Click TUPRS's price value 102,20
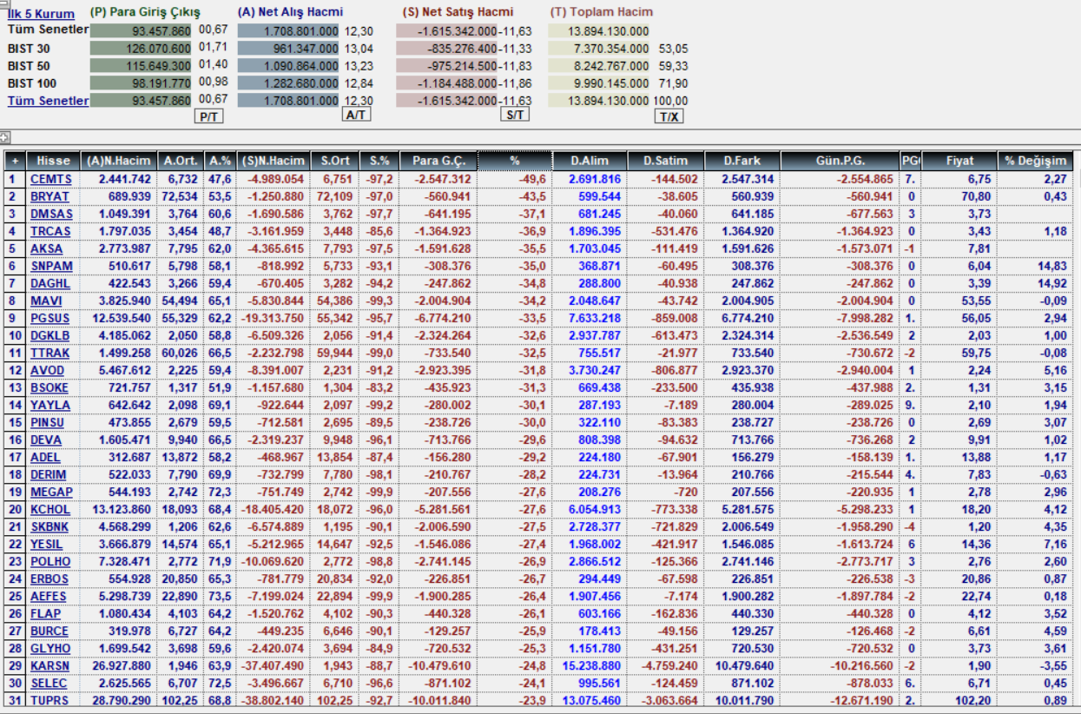Image resolution: width=1081 pixels, height=714 pixels. (x=972, y=700)
